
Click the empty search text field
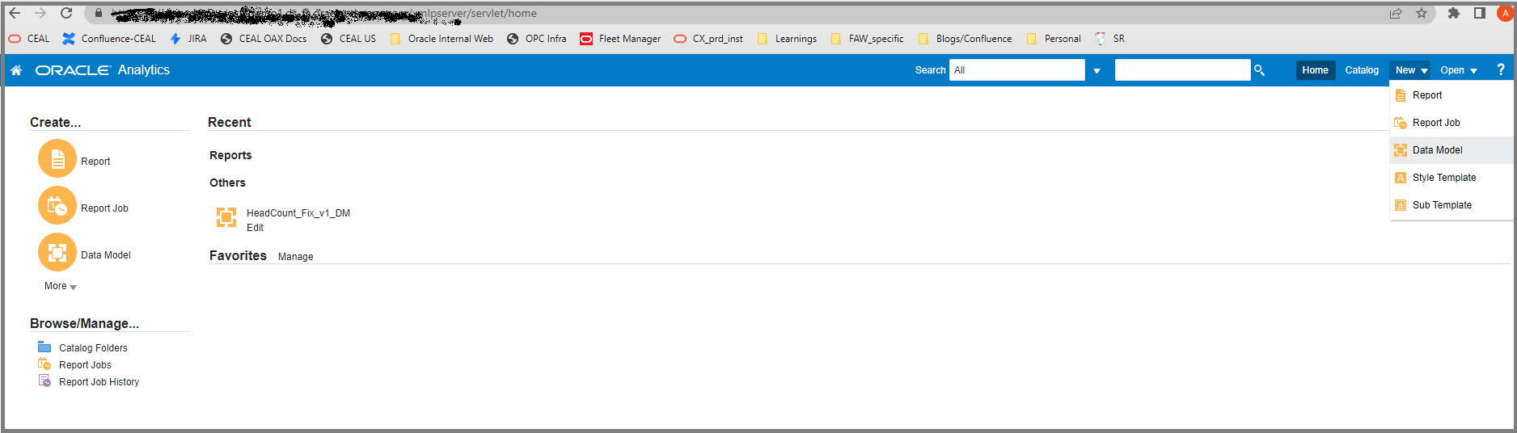click(x=1182, y=70)
